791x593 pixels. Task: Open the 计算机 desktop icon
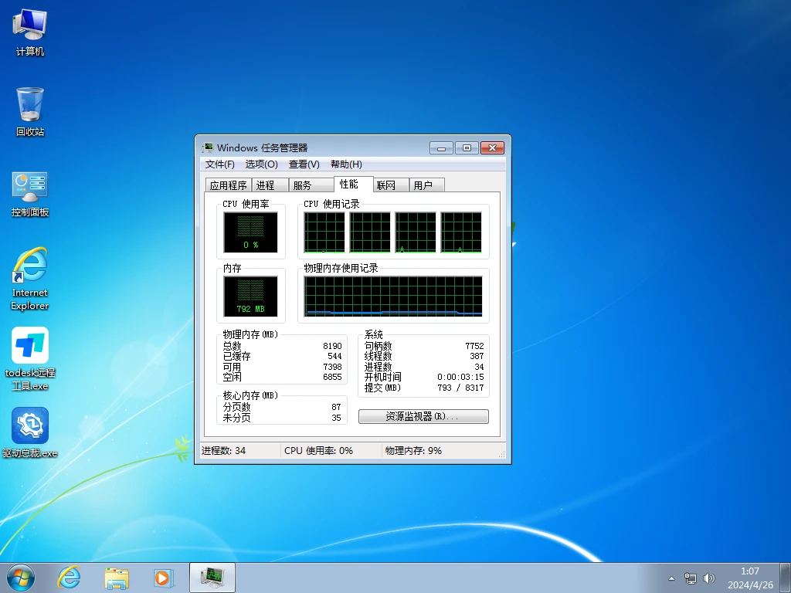(30, 32)
